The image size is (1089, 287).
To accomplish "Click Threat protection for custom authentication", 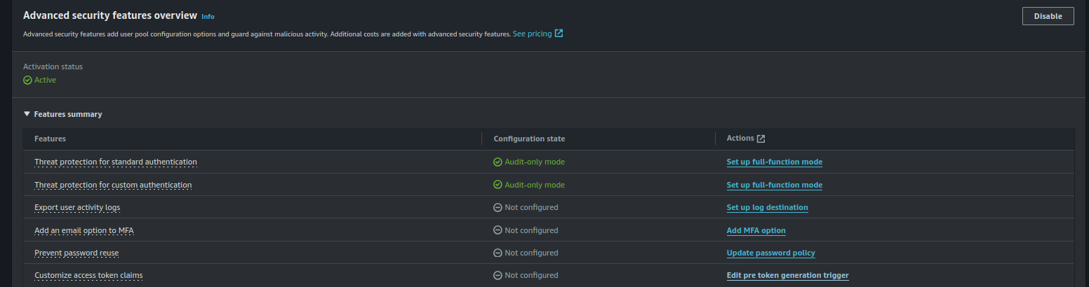I will pyautogui.click(x=113, y=185).
